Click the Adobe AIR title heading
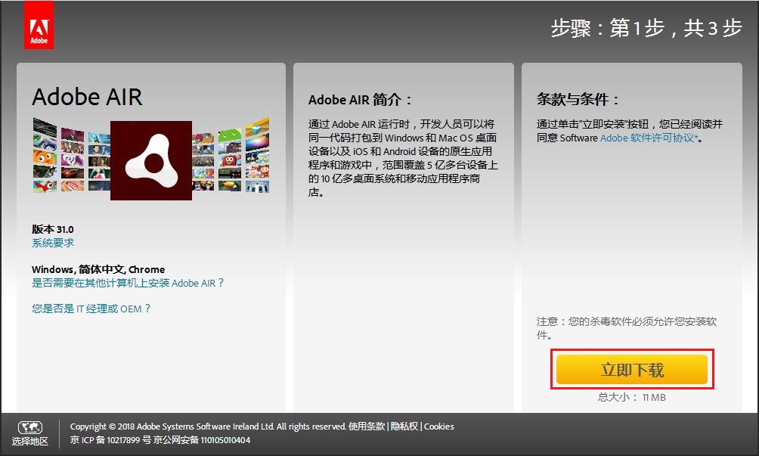The image size is (759, 456). (x=87, y=97)
